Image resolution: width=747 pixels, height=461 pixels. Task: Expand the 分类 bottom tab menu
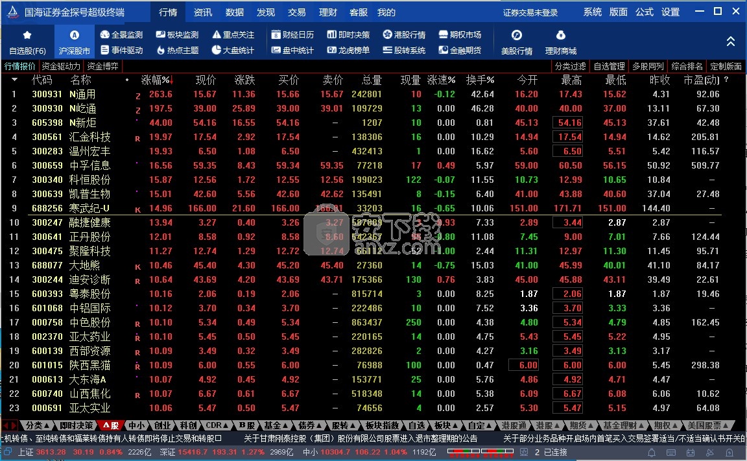37,425
